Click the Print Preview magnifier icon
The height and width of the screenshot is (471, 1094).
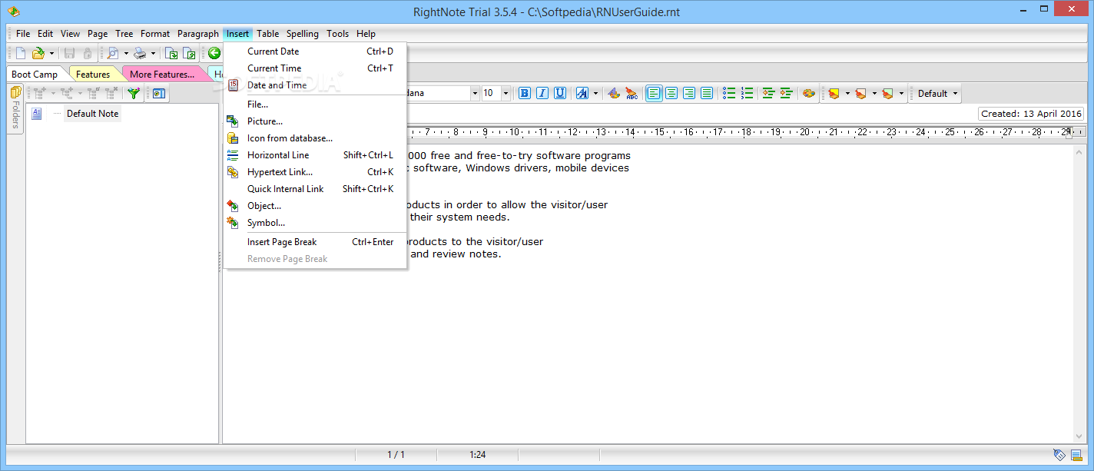[113, 53]
